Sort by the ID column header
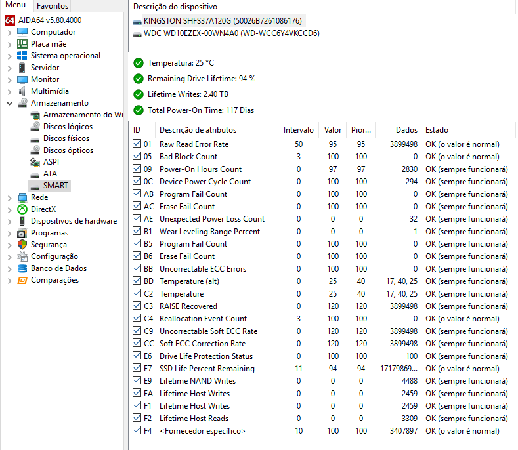This screenshot has width=518, height=450. pyautogui.click(x=141, y=130)
